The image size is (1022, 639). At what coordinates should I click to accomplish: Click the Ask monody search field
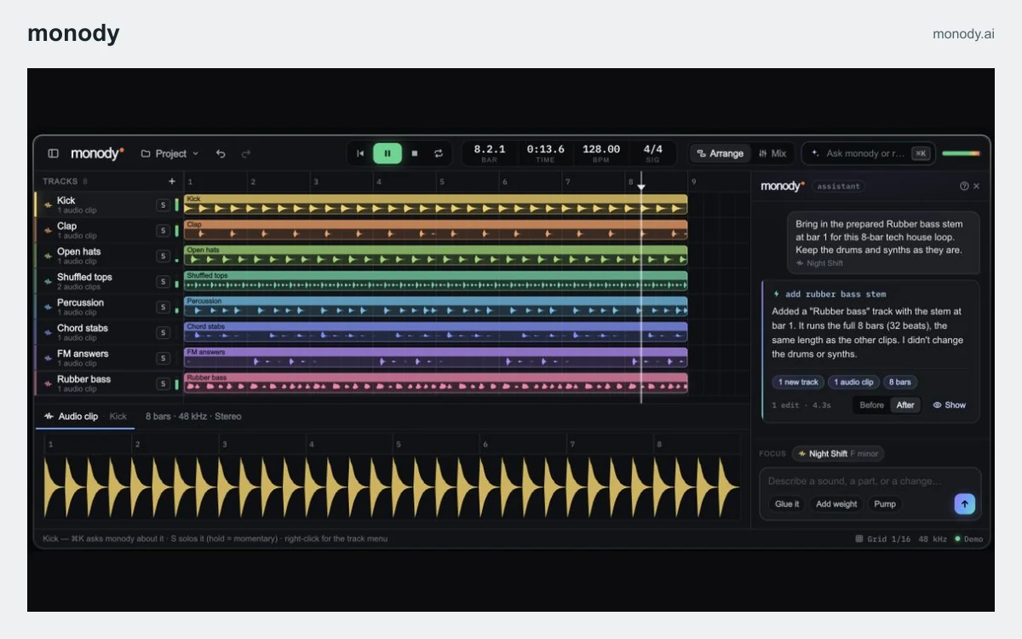pyautogui.click(x=867, y=153)
